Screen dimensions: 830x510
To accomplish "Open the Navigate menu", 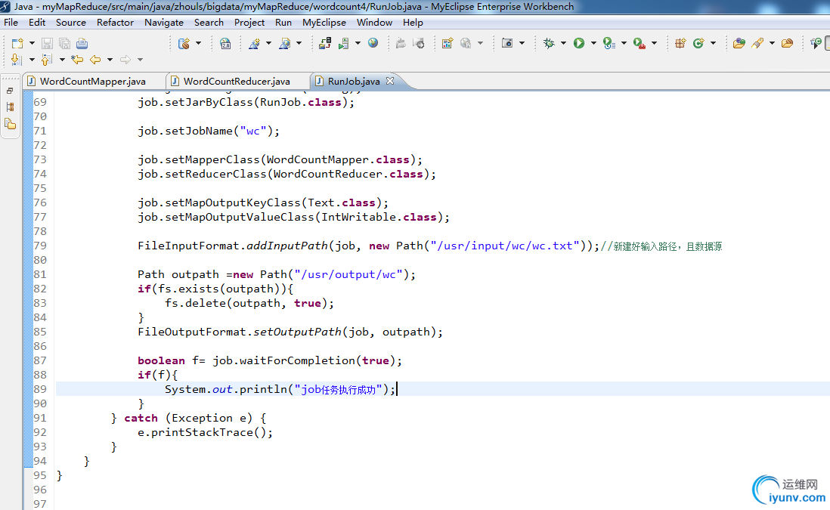I will pos(164,22).
